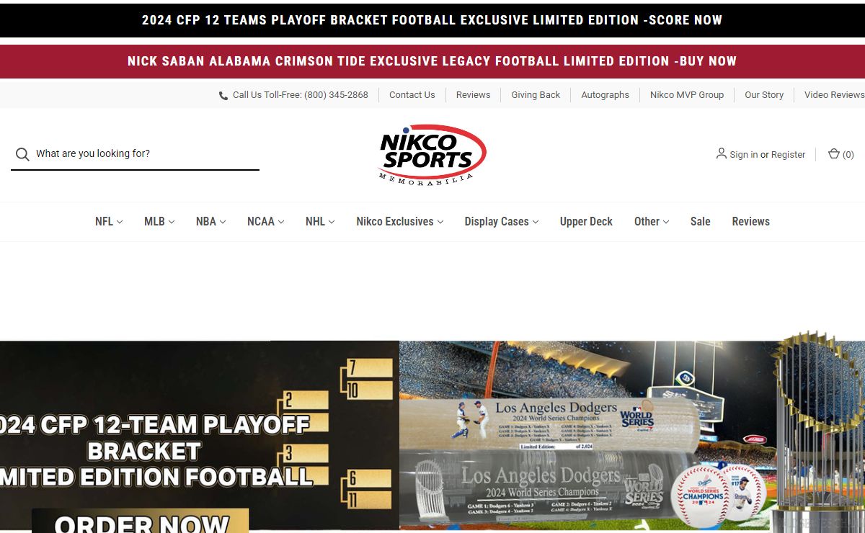
Task: Click the ORDER NOW button on CFP slide
Action: pyautogui.click(x=141, y=521)
